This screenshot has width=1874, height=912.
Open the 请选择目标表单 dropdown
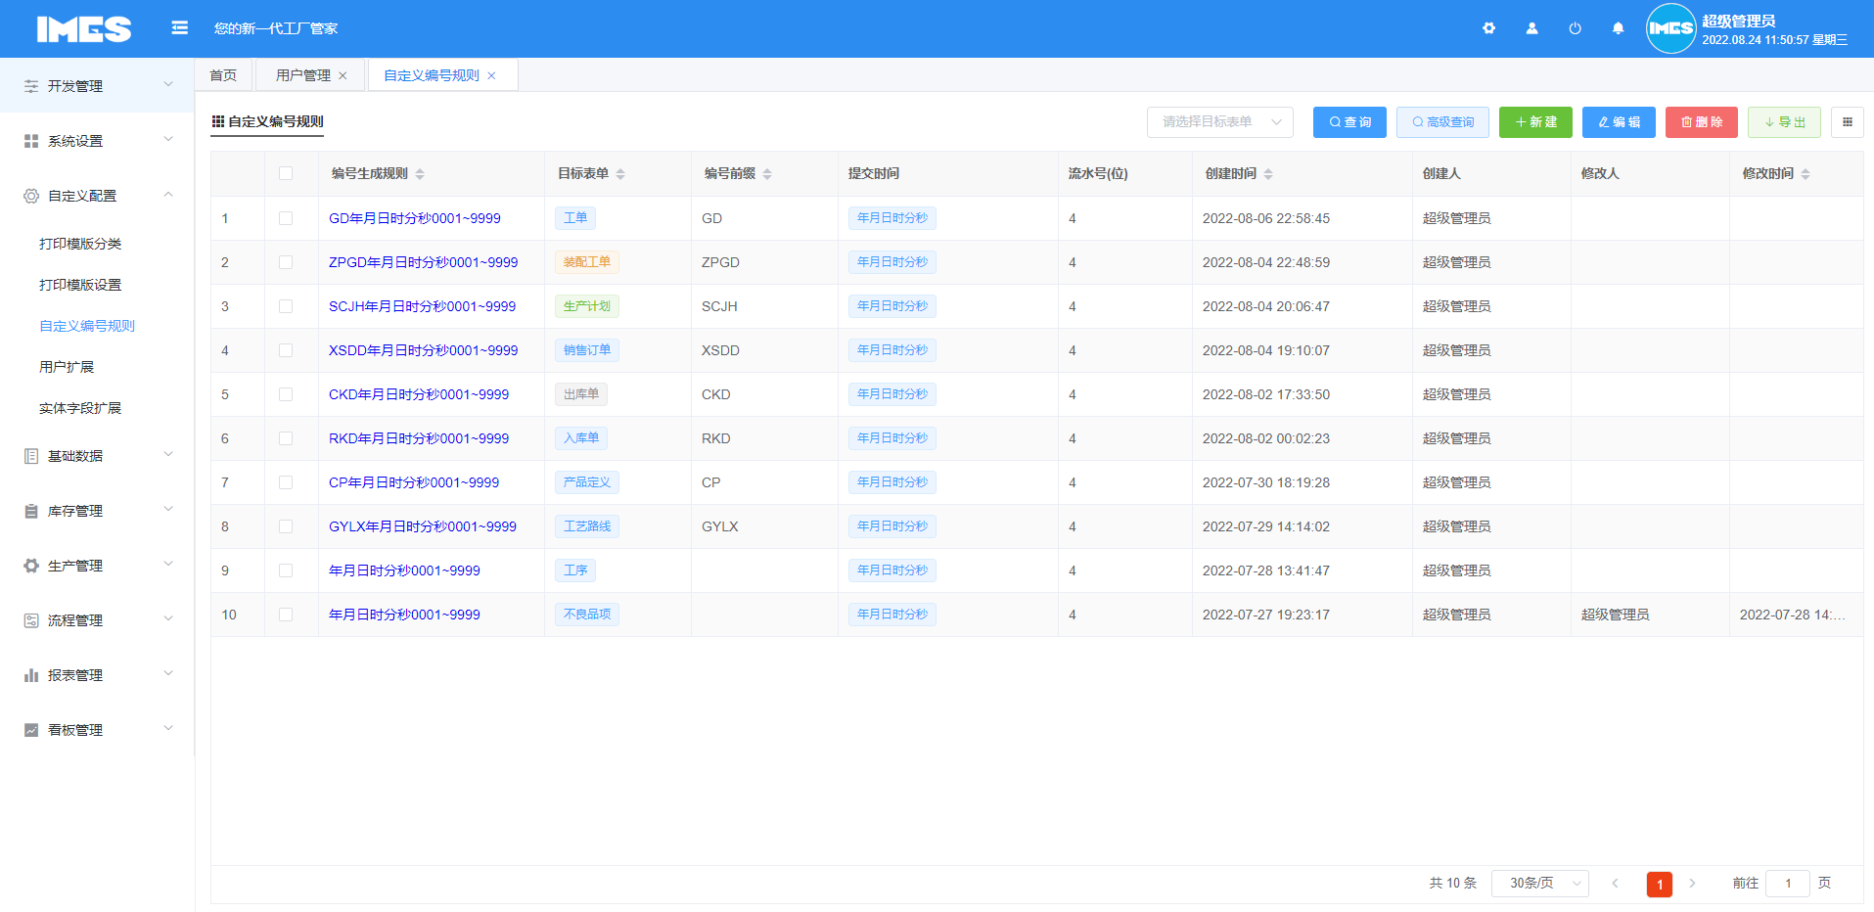coord(1219,122)
